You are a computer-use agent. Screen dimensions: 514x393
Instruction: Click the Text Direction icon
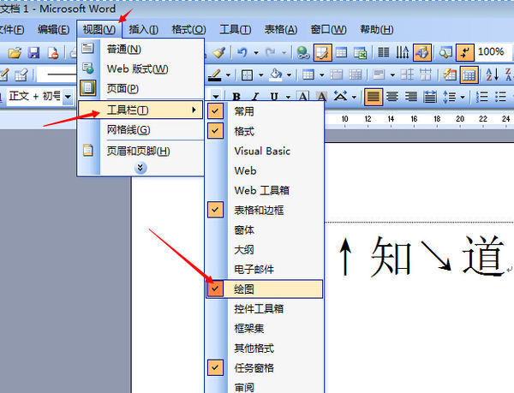403,53
